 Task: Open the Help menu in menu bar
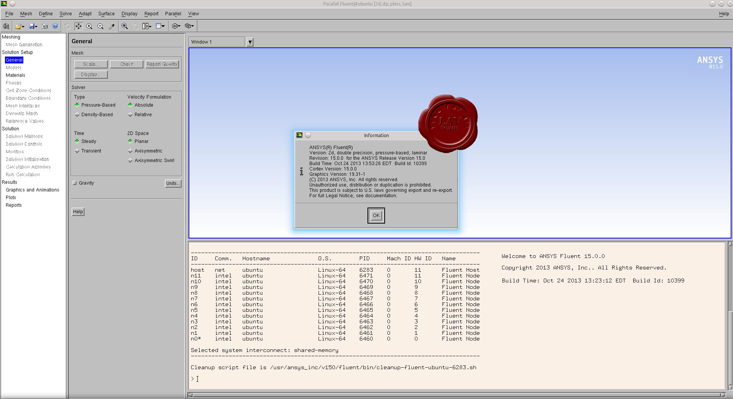[x=723, y=14]
